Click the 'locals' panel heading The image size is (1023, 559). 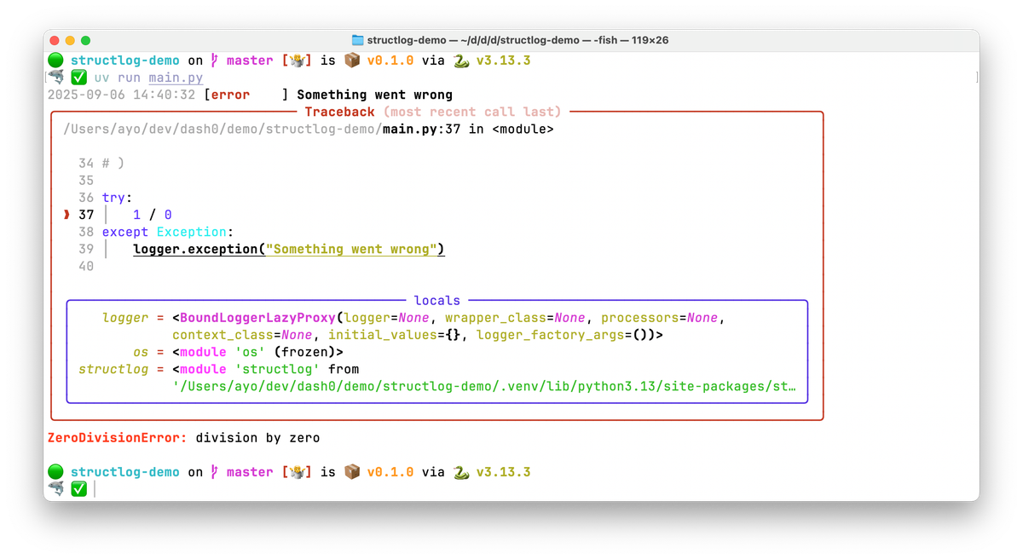point(437,300)
